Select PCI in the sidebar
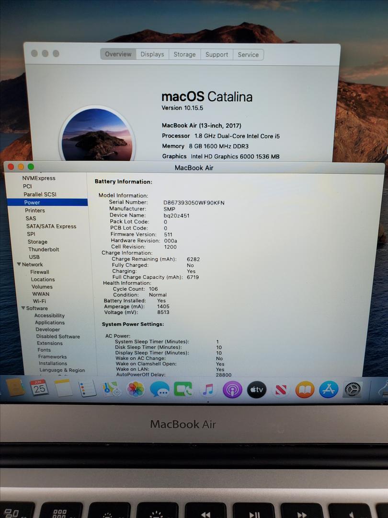The image size is (388, 518). coord(27,186)
